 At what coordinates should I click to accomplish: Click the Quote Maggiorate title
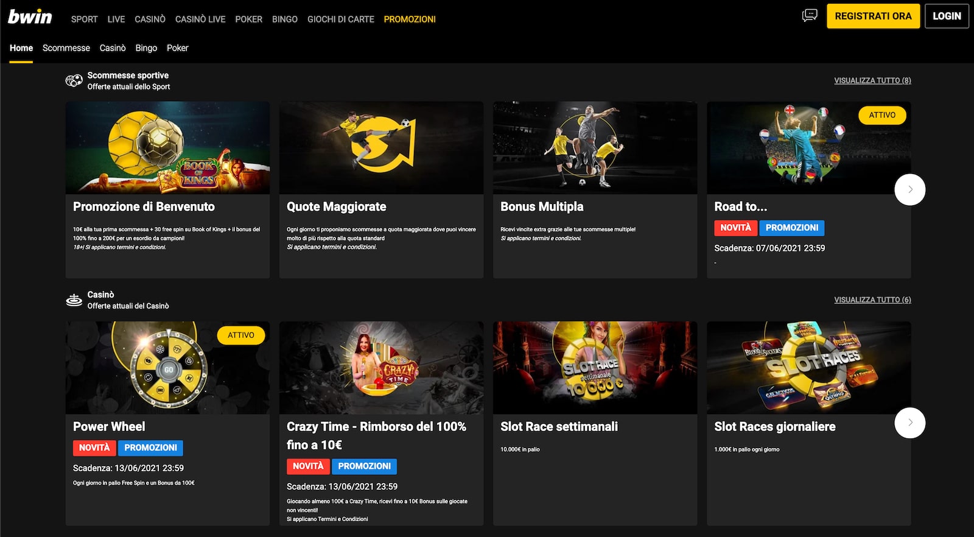click(337, 207)
